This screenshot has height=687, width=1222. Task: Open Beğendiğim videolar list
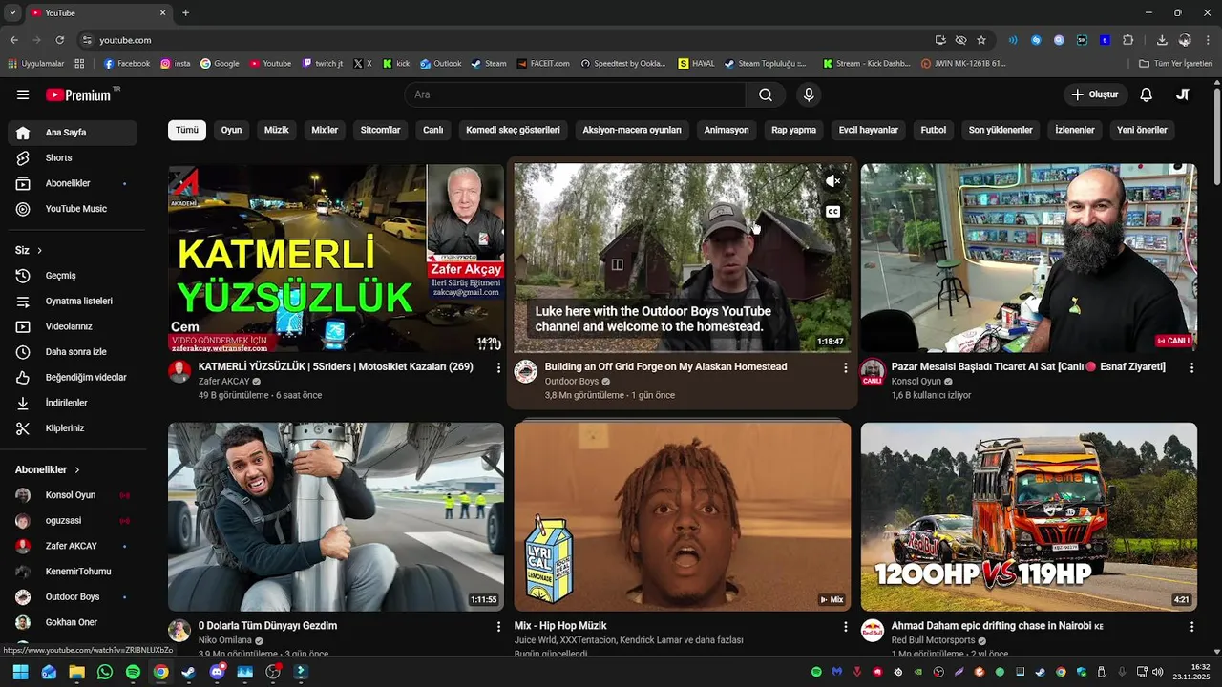pyautogui.click(x=73, y=377)
